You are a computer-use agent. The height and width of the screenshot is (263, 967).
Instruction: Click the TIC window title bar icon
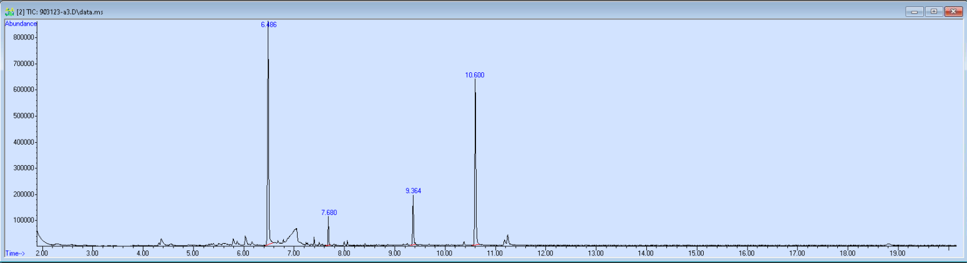pos(9,11)
